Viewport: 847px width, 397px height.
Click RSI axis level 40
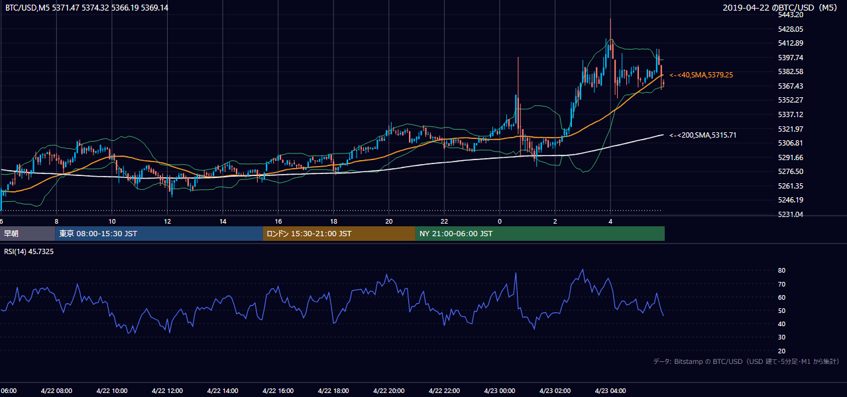781,324
